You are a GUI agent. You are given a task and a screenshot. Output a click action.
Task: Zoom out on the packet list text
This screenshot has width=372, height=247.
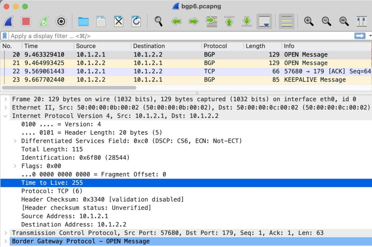326,21
